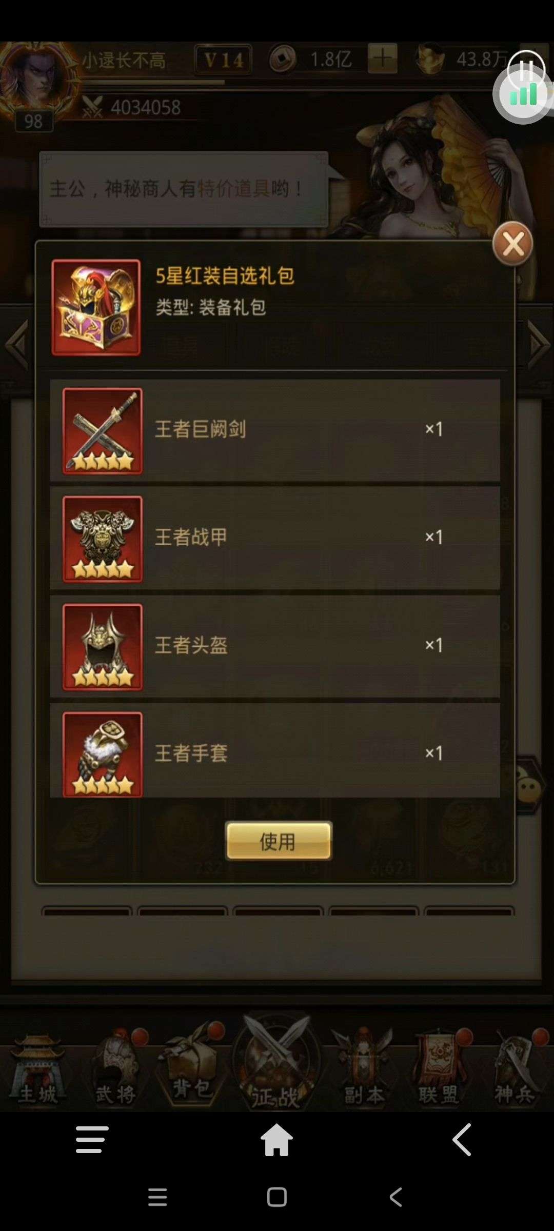The width and height of the screenshot is (554, 1231).
Task: Choose the 王者手套 gloves icon
Action: (103, 754)
